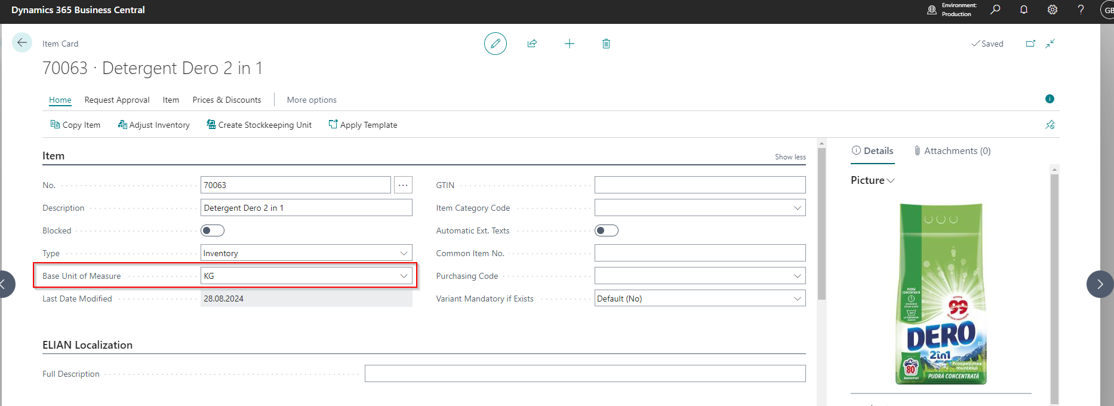Click the main page scrollbar
1114x406 pixels.
[821, 224]
